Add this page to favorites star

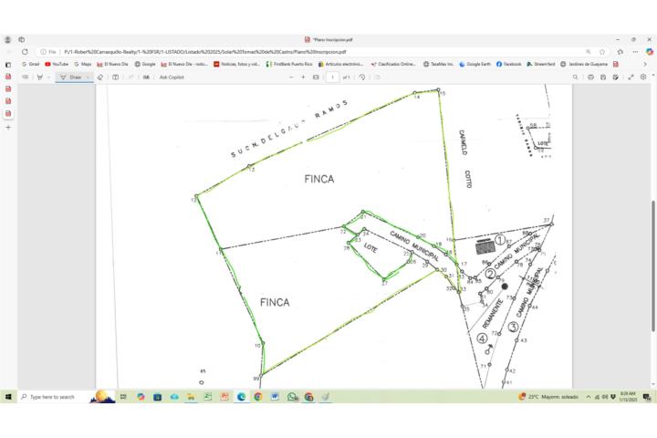click(602, 52)
